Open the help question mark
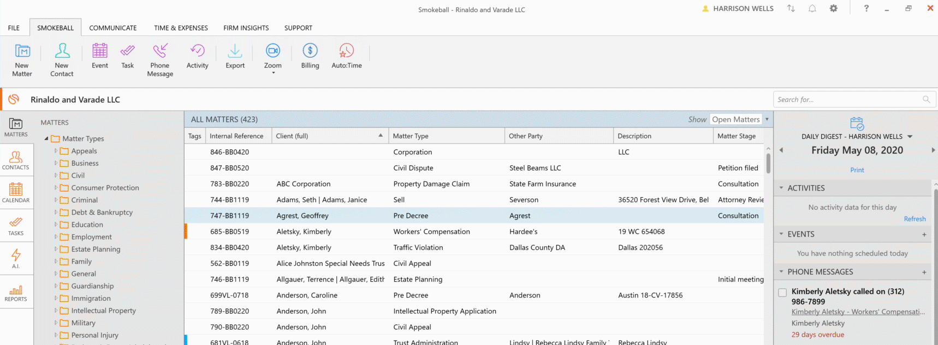938x345 pixels. coord(866,8)
